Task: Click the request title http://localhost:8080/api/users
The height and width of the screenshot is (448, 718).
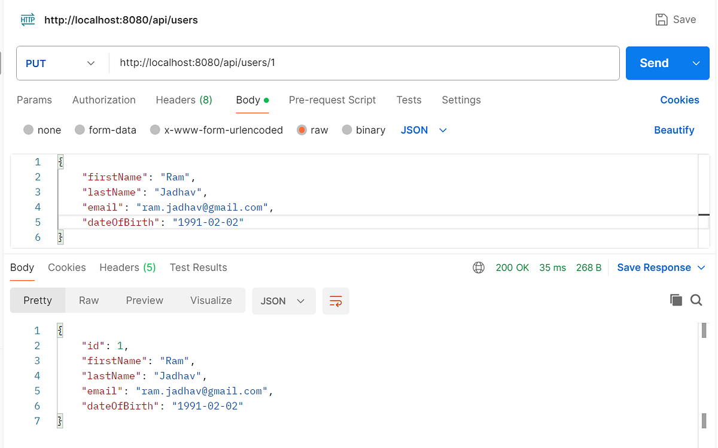Action: click(x=121, y=20)
